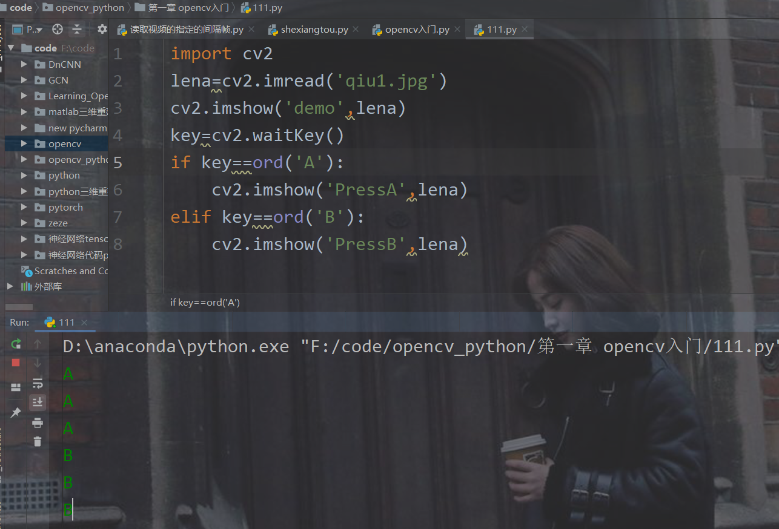The height and width of the screenshot is (529, 779).
Task: Close the 读取视频的指定的间隔帧.py tab
Action: 251,29
